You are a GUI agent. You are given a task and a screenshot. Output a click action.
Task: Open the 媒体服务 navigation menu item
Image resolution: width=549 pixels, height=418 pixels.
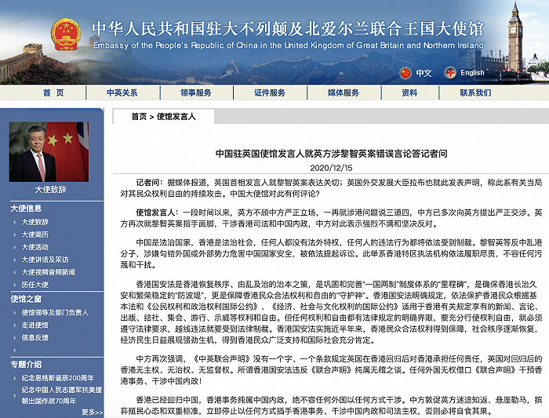tap(344, 93)
